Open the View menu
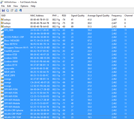134x119 pixels. coord(16,6)
